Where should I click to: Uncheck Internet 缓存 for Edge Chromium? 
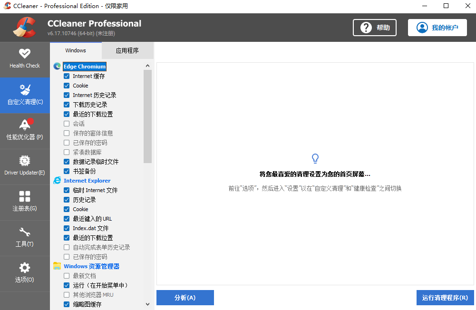(67, 76)
